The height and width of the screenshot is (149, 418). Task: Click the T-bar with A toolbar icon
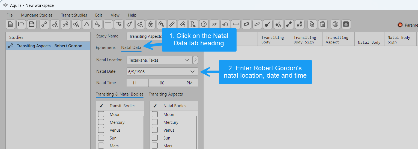click(x=119, y=24)
